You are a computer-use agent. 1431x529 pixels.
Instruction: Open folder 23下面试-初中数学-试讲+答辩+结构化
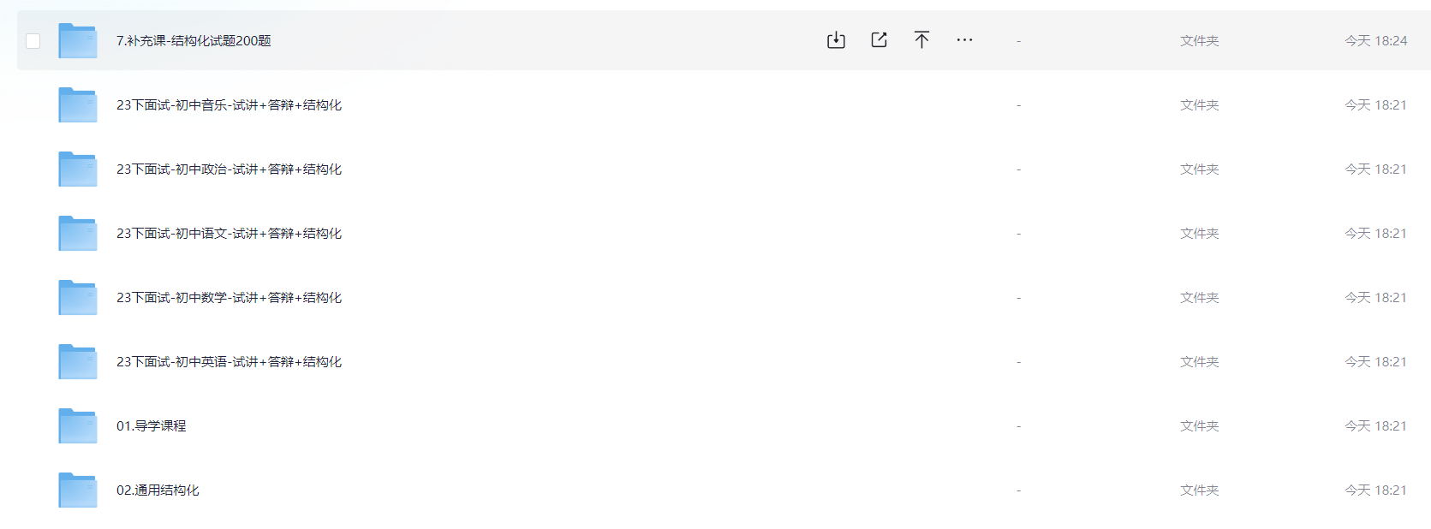(229, 298)
